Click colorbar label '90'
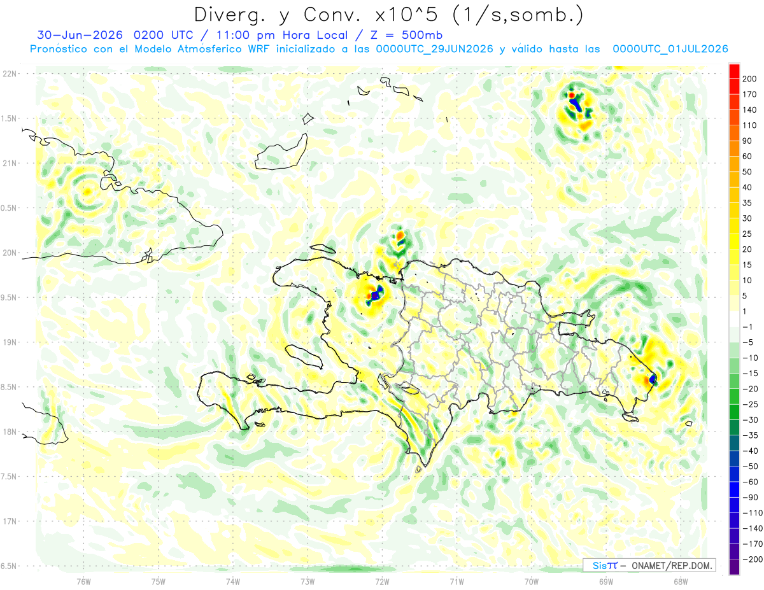The image size is (764, 590). pyautogui.click(x=748, y=141)
